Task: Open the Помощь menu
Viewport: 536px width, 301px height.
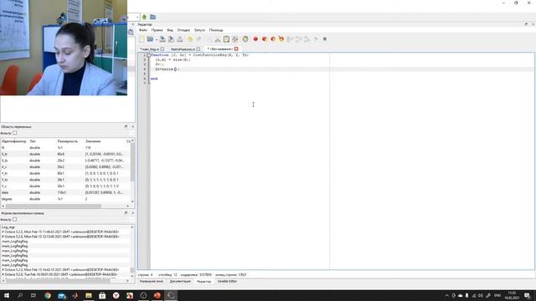Action: 216,30
